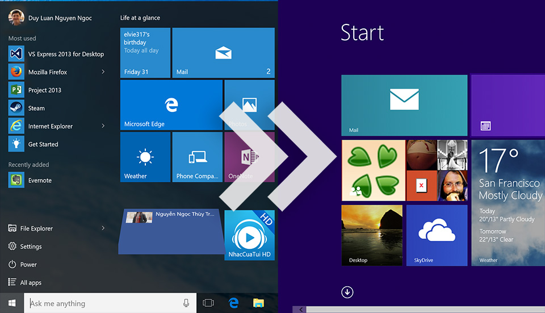Open Settings from the Start menu

pos(25,246)
